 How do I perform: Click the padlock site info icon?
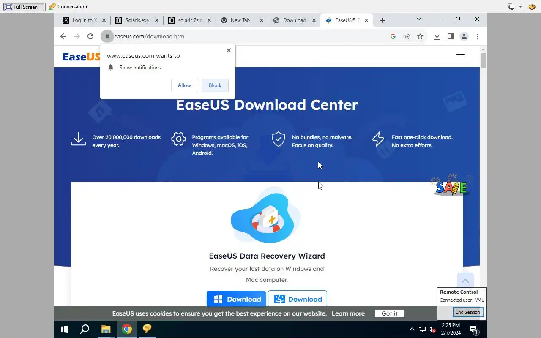[107, 36]
